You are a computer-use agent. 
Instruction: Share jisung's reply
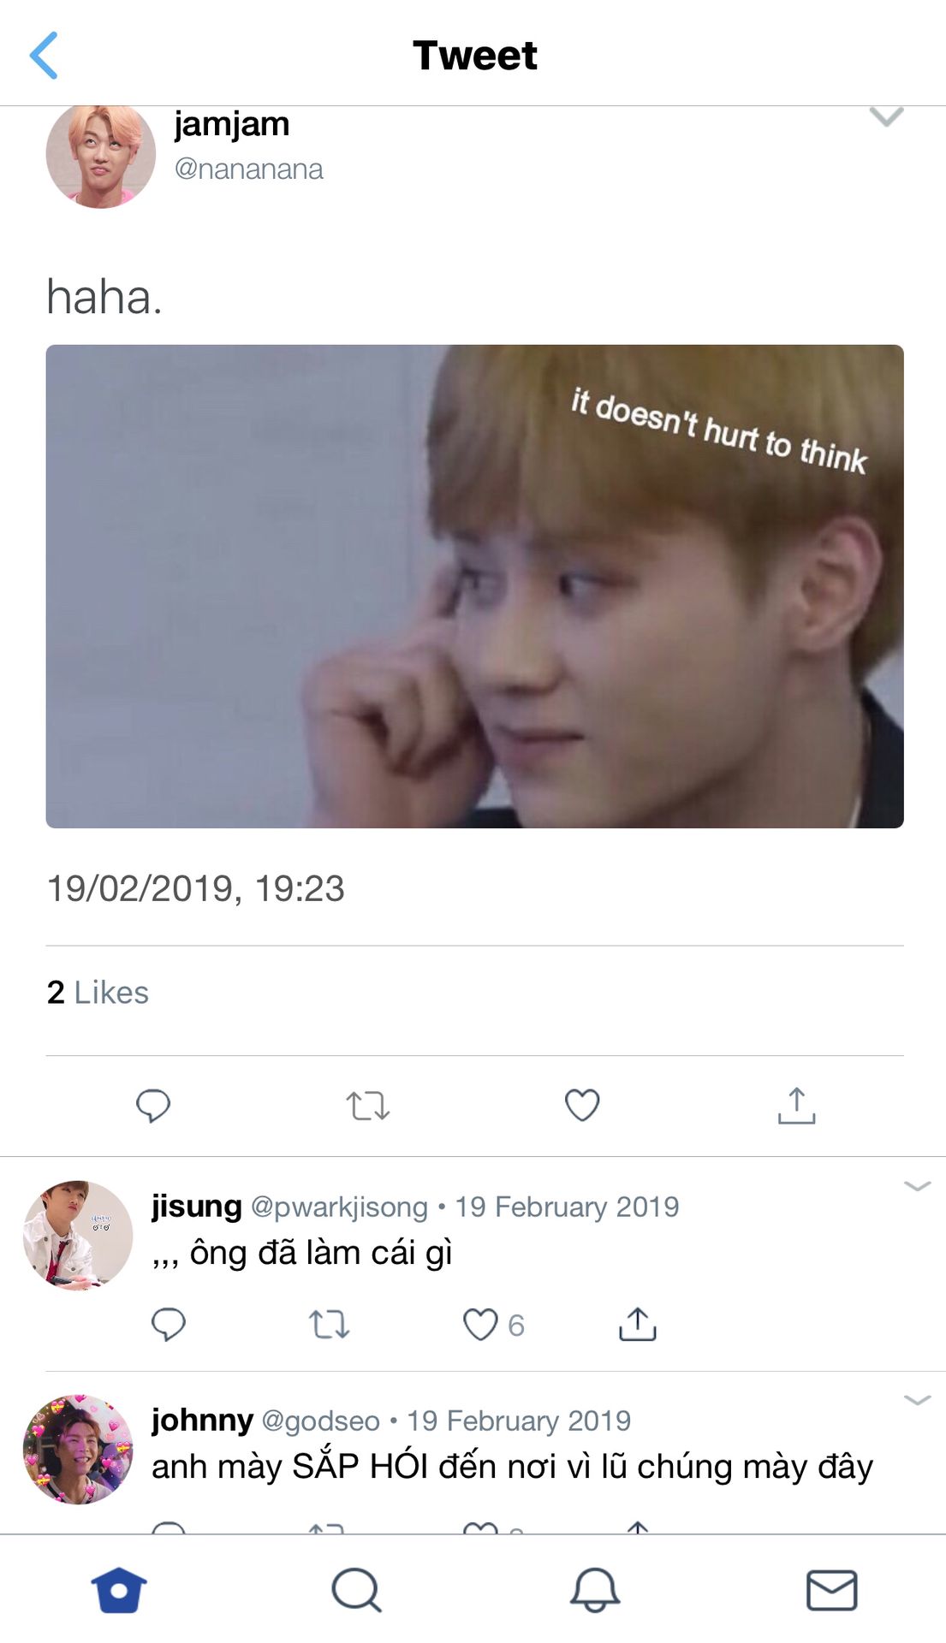pos(638,1324)
